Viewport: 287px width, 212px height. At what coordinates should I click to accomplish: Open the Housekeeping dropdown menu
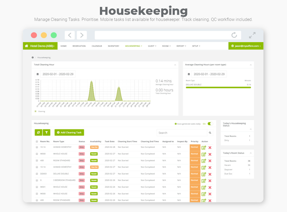(x=133, y=46)
